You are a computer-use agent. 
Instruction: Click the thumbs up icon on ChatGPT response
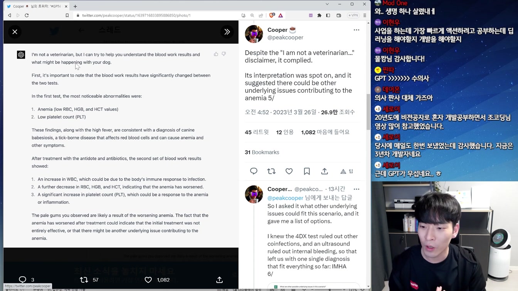(x=216, y=54)
